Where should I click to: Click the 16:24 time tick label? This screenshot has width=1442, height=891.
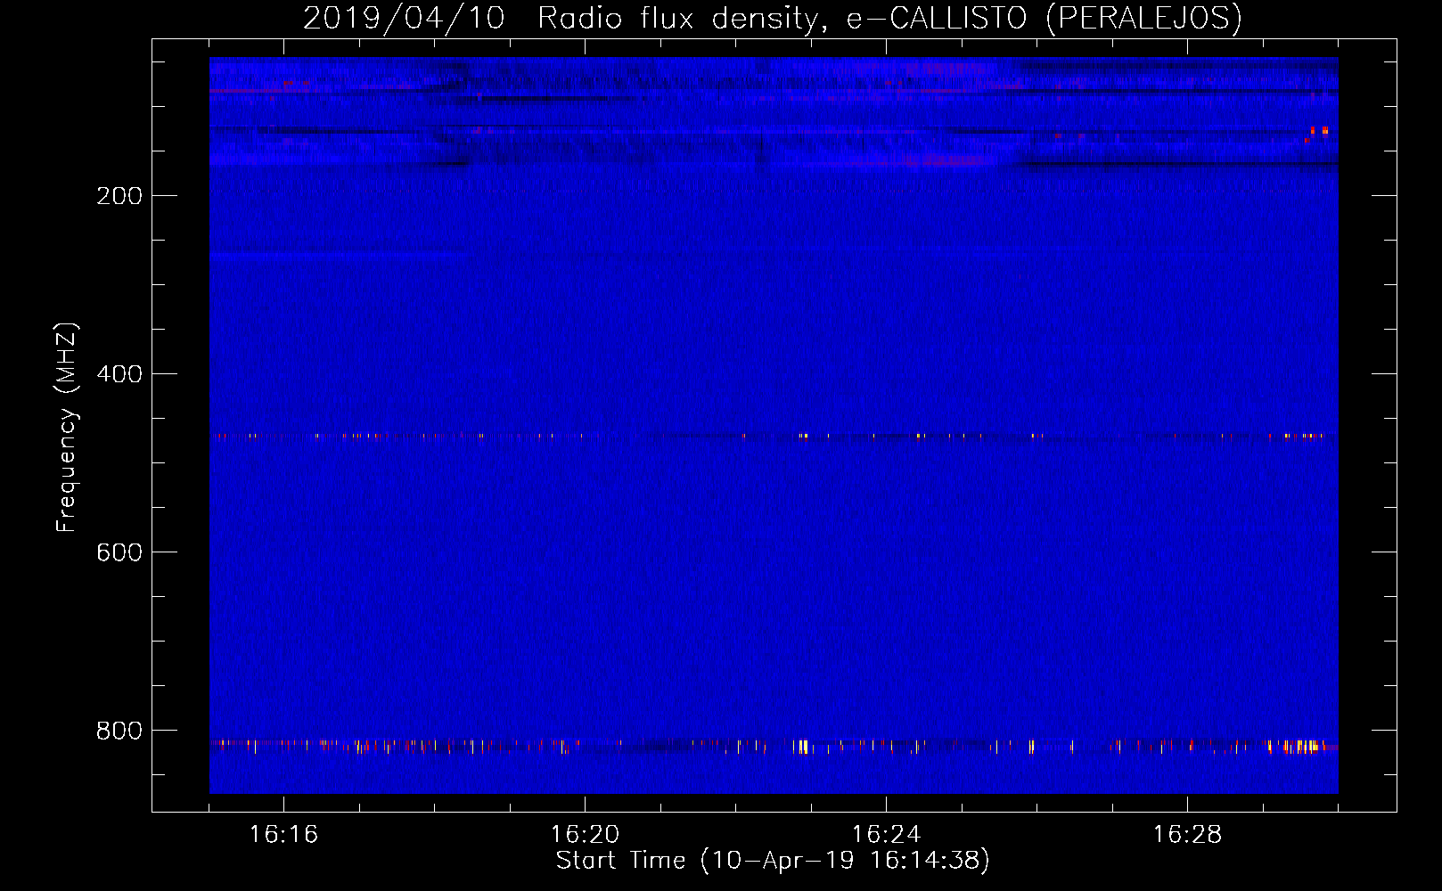point(886,834)
